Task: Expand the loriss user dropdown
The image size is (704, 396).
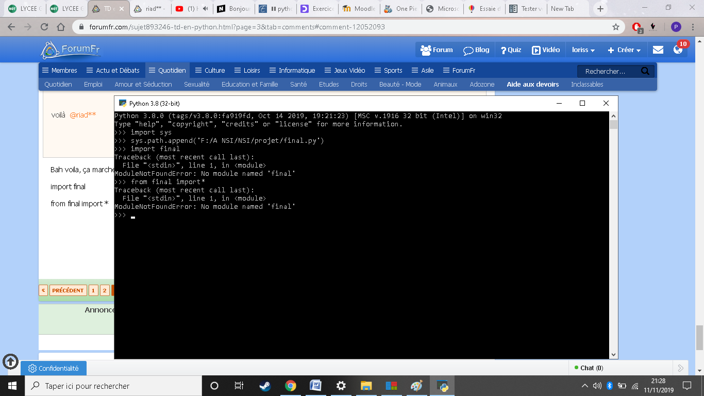Action: pyautogui.click(x=583, y=50)
